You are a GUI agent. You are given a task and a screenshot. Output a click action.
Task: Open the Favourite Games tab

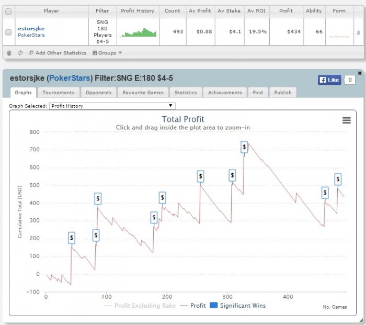coord(143,93)
